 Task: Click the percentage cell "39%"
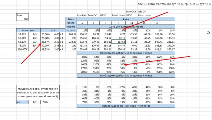[82, 91]
